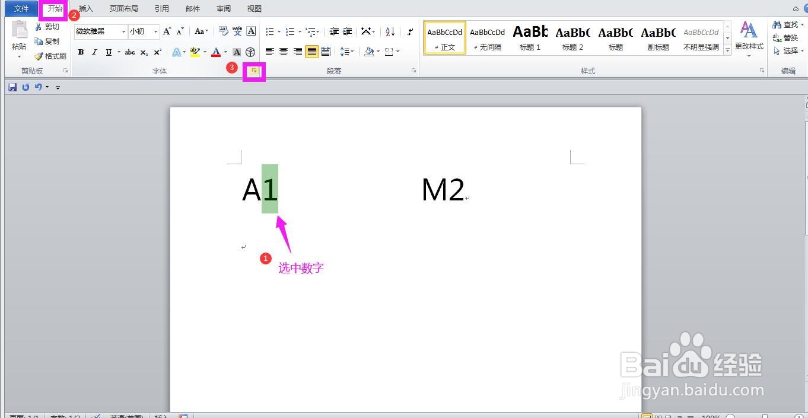Click the Text Effects glowing A icon
Image resolution: width=808 pixels, height=418 pixels.
(x=177, y=52)
